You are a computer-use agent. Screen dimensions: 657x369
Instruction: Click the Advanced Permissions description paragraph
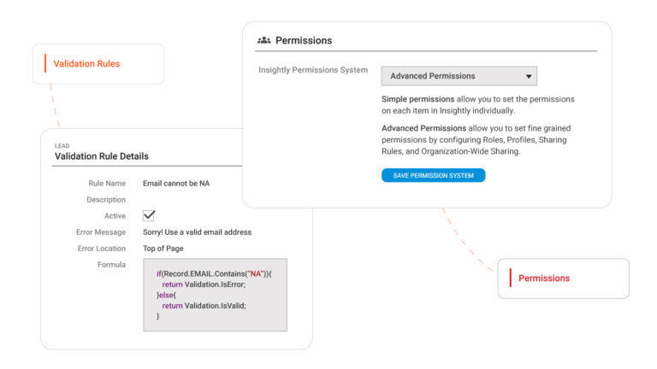click(x=476, y=140)
